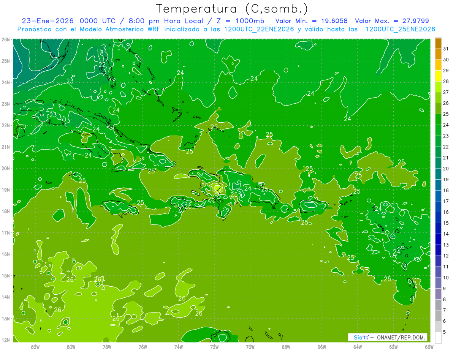The height and width of the screenshot is (352, 456).
Task: Select the "Valor Max. = 27.9799" readout
Action: click(392, 21)
